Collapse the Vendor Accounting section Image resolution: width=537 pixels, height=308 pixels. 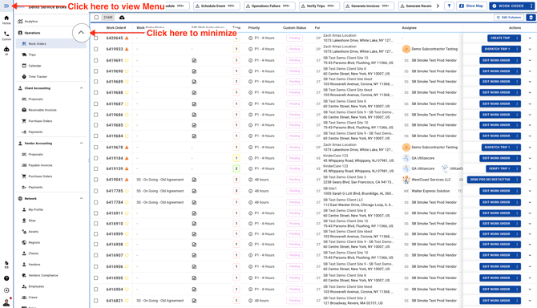[81, 144]
